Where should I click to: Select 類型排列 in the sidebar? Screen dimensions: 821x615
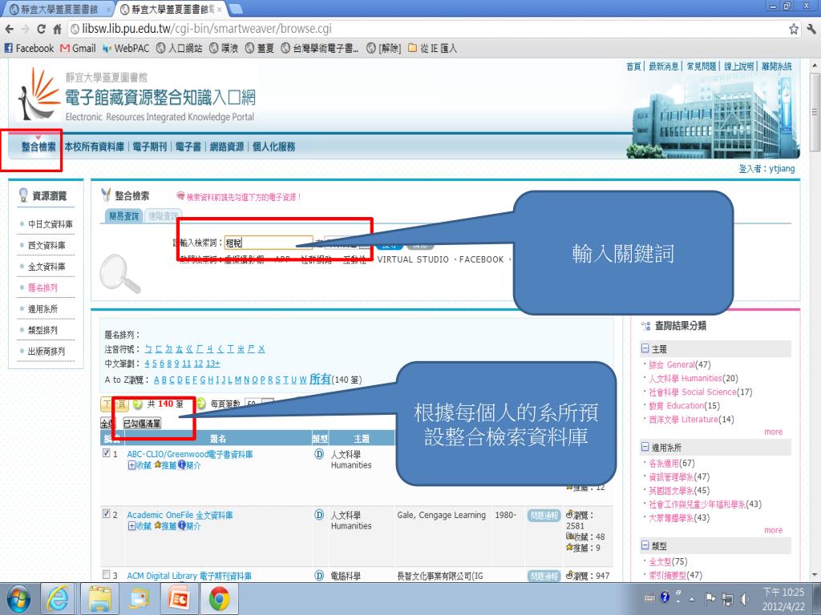43,330
